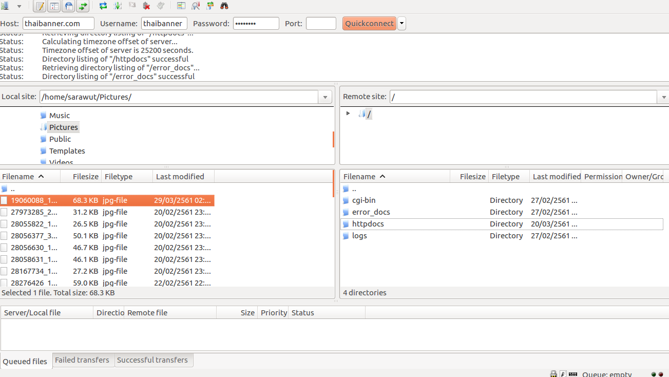The height and width of the screenshot is (377, 669).
Task: Click the disconnect from server icon
Action: [146, 6]
